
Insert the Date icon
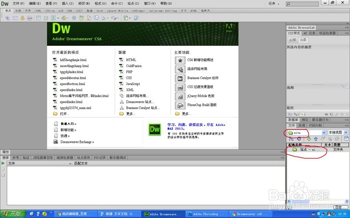coord(81,18)
